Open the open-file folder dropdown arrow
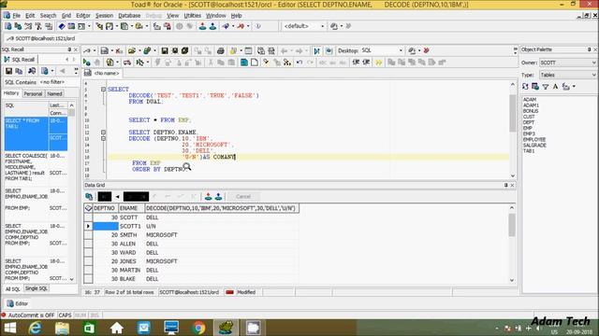This screenshot has height=336, width=599. (139, 50)
